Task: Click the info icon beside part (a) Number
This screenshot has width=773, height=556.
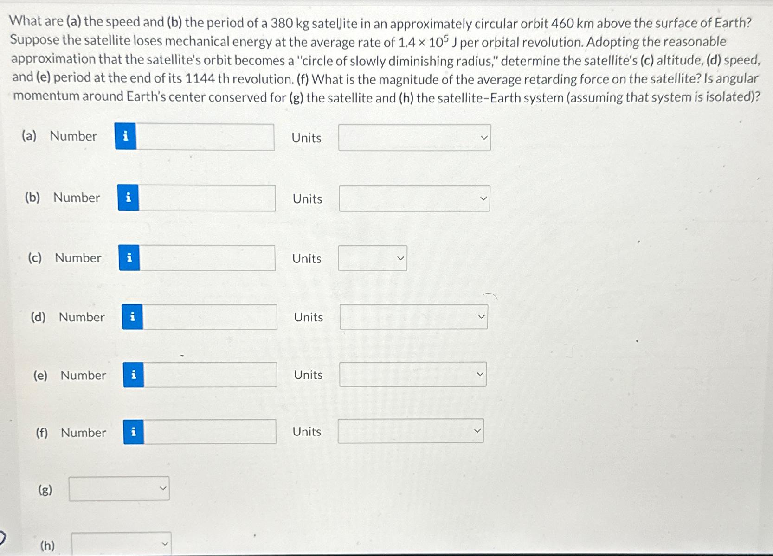Action: click(125, 136)
